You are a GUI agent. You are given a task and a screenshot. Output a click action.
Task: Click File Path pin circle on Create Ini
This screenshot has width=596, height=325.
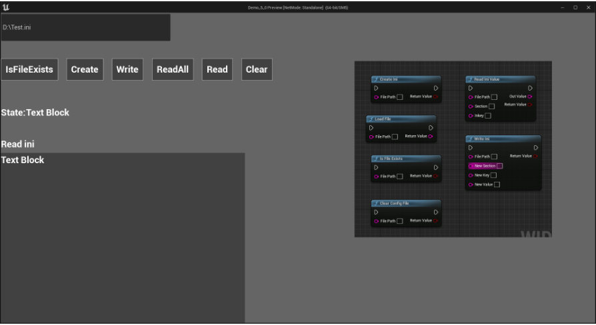(x=376, y=97)
